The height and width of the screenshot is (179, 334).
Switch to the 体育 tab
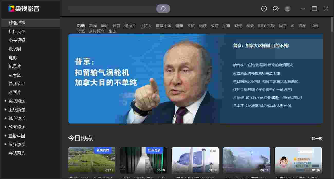point(116,26)
